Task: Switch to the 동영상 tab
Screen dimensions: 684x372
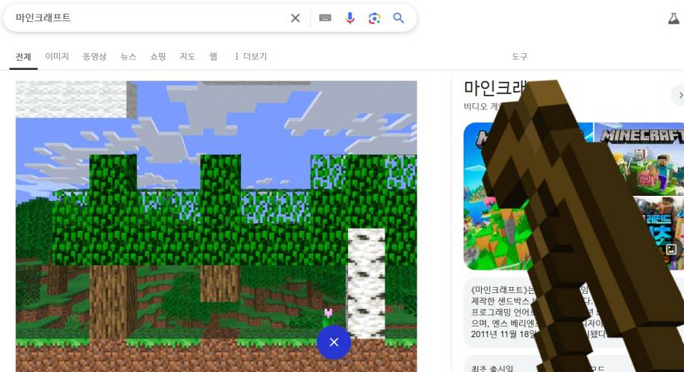Action: [x=95, y=57]
